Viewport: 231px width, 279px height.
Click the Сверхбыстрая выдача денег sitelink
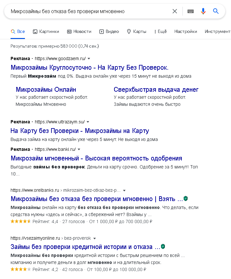(156, 89)
